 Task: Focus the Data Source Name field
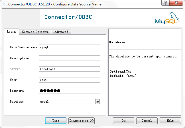(69, 47)
